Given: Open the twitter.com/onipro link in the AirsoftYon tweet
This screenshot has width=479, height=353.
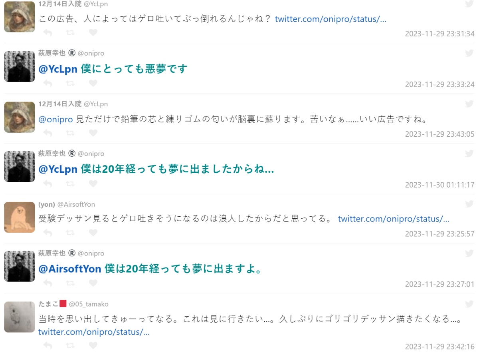Looking at the screenshot, I should click(x=394, y=219).
